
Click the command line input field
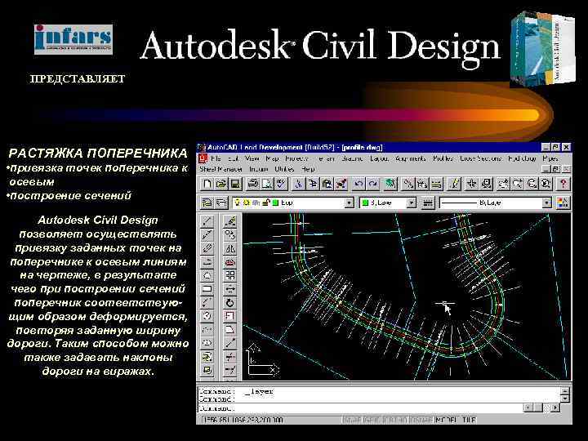coord(360,408)
